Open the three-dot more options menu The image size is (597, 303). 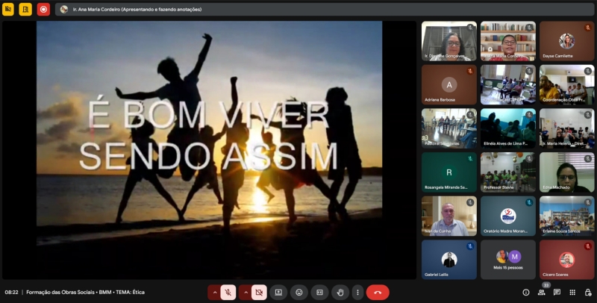coord(357,293)
